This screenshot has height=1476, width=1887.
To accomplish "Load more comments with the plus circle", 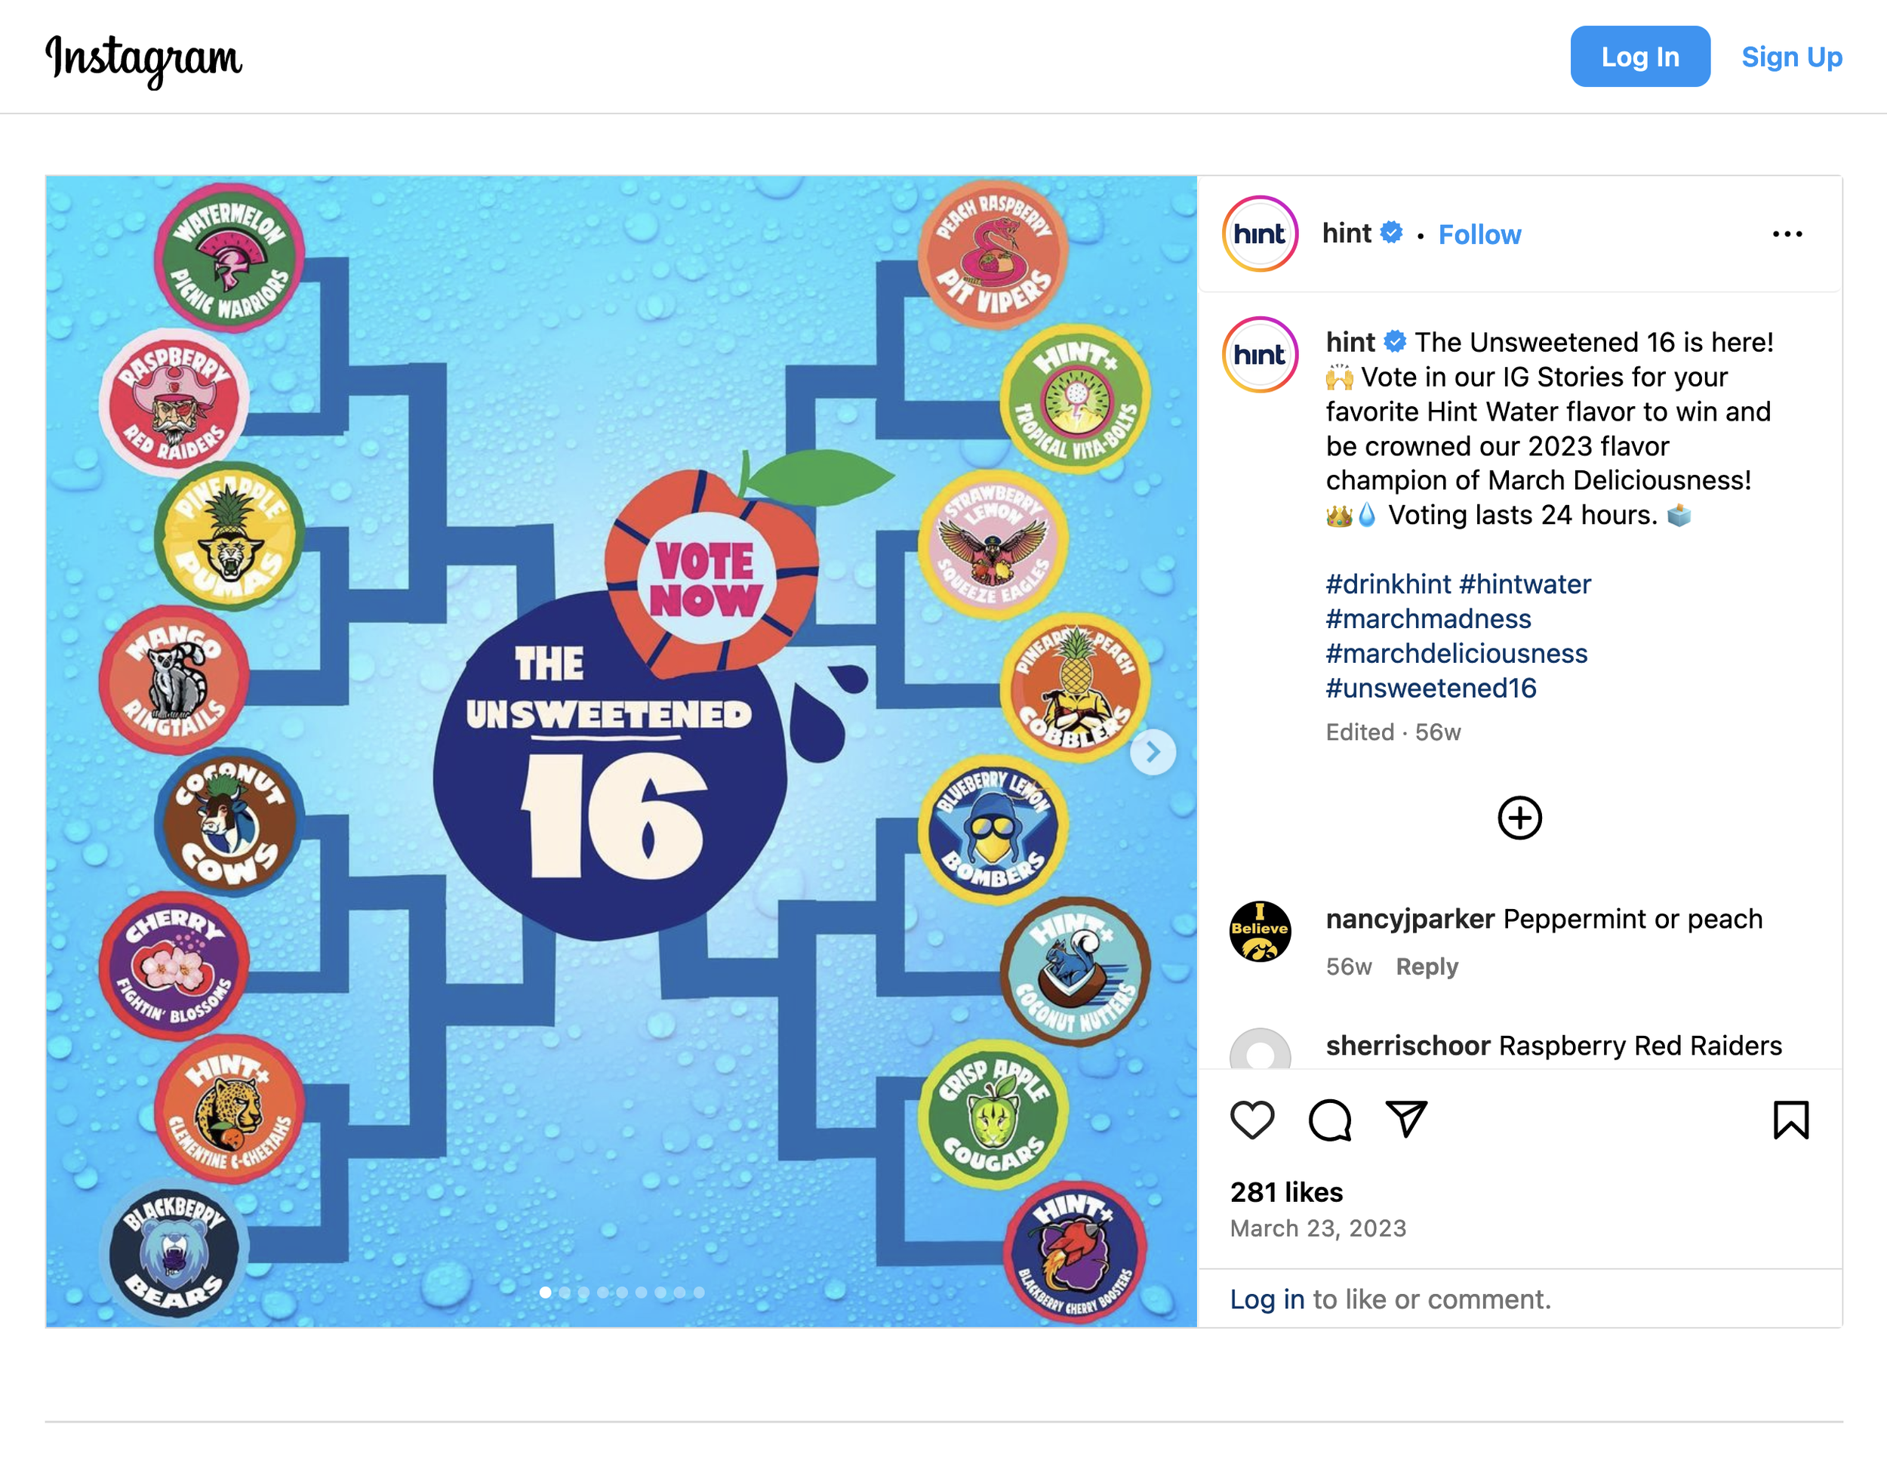I will point(1519,818).
